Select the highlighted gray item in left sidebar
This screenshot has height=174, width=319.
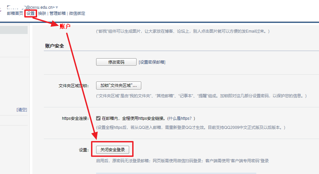[13, 30]
